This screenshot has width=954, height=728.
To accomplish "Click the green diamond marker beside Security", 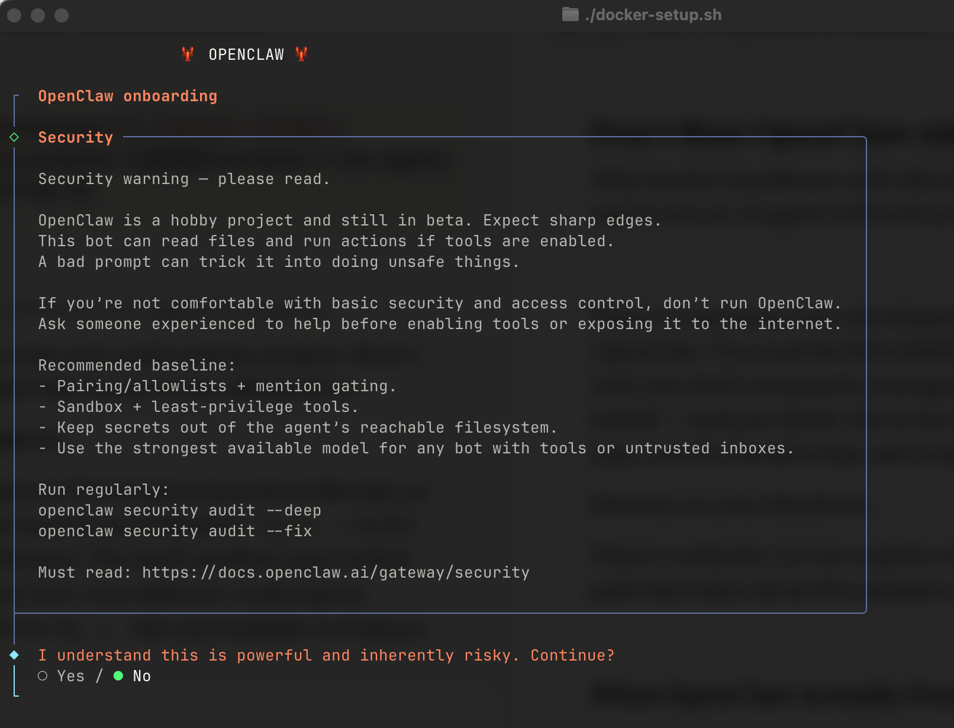I will coord(14,137).
